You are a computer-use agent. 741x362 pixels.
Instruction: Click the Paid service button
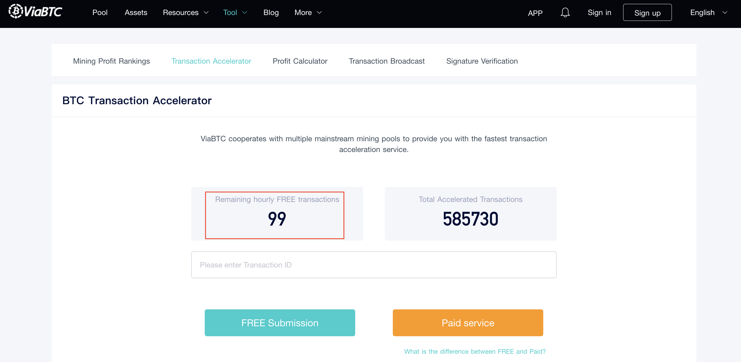click(x=467, y=323)
